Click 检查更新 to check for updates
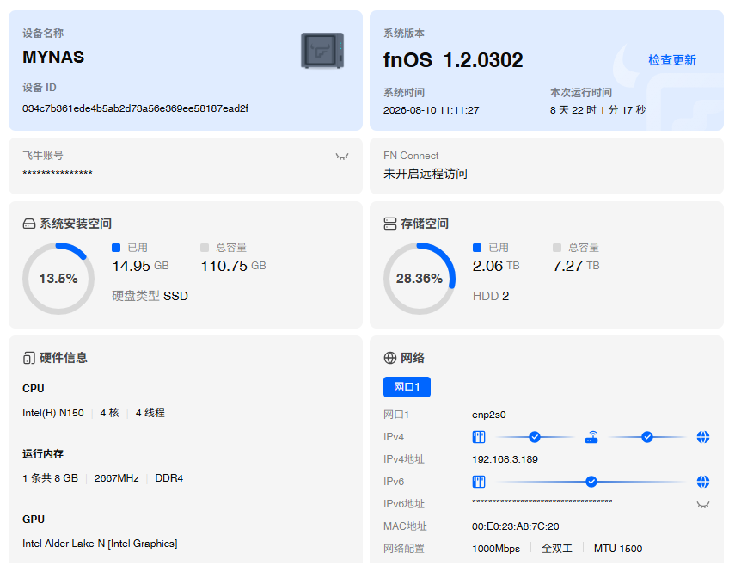Screen dimensions: 735x572 (671, 60)
